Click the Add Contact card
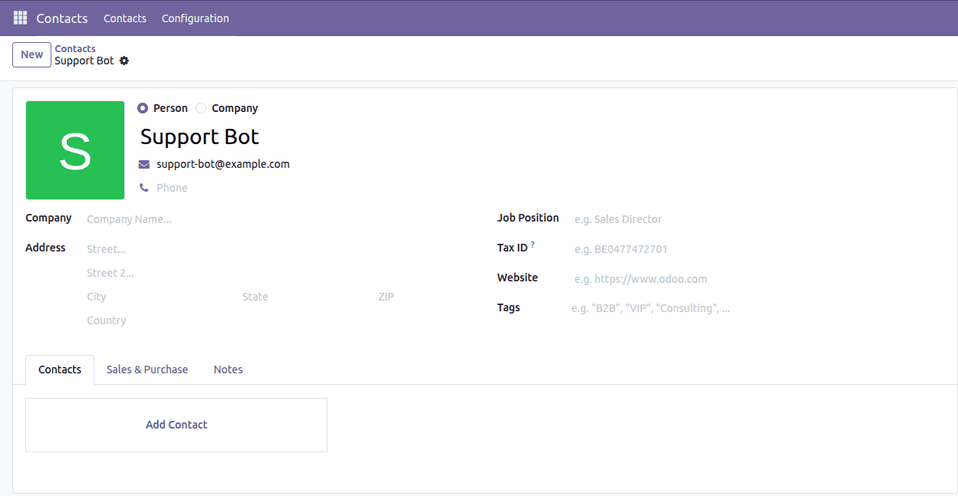958x496 pixels. [176, 425]
